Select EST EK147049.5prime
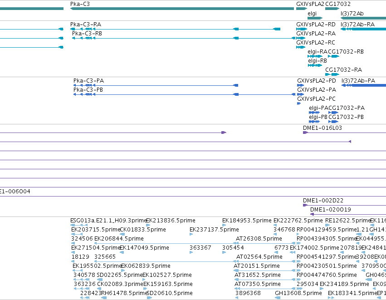The width and height of the screenshot is (386, 300). coord(122,252)
